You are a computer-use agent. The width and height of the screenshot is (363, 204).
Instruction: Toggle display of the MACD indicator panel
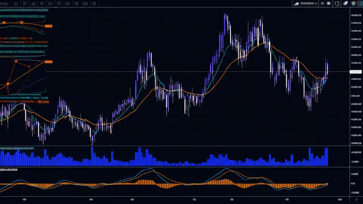(9, 170)
